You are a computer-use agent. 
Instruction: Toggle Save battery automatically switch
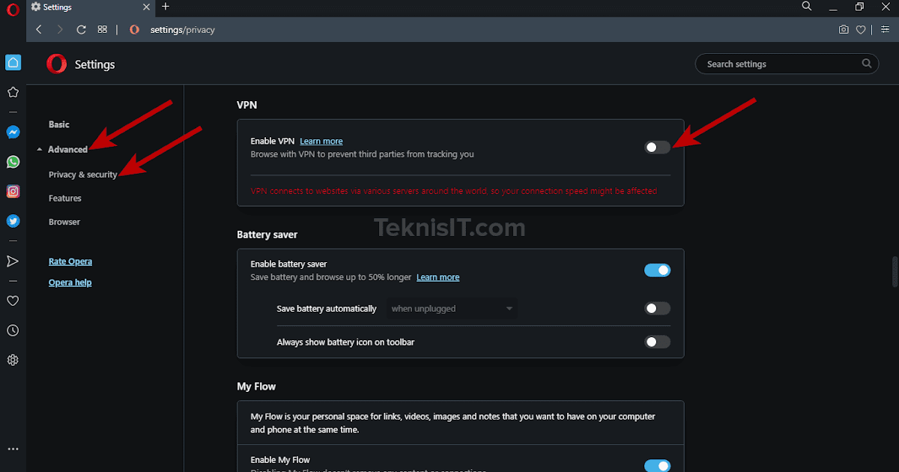pyautogui.click(x=657, y=308)
